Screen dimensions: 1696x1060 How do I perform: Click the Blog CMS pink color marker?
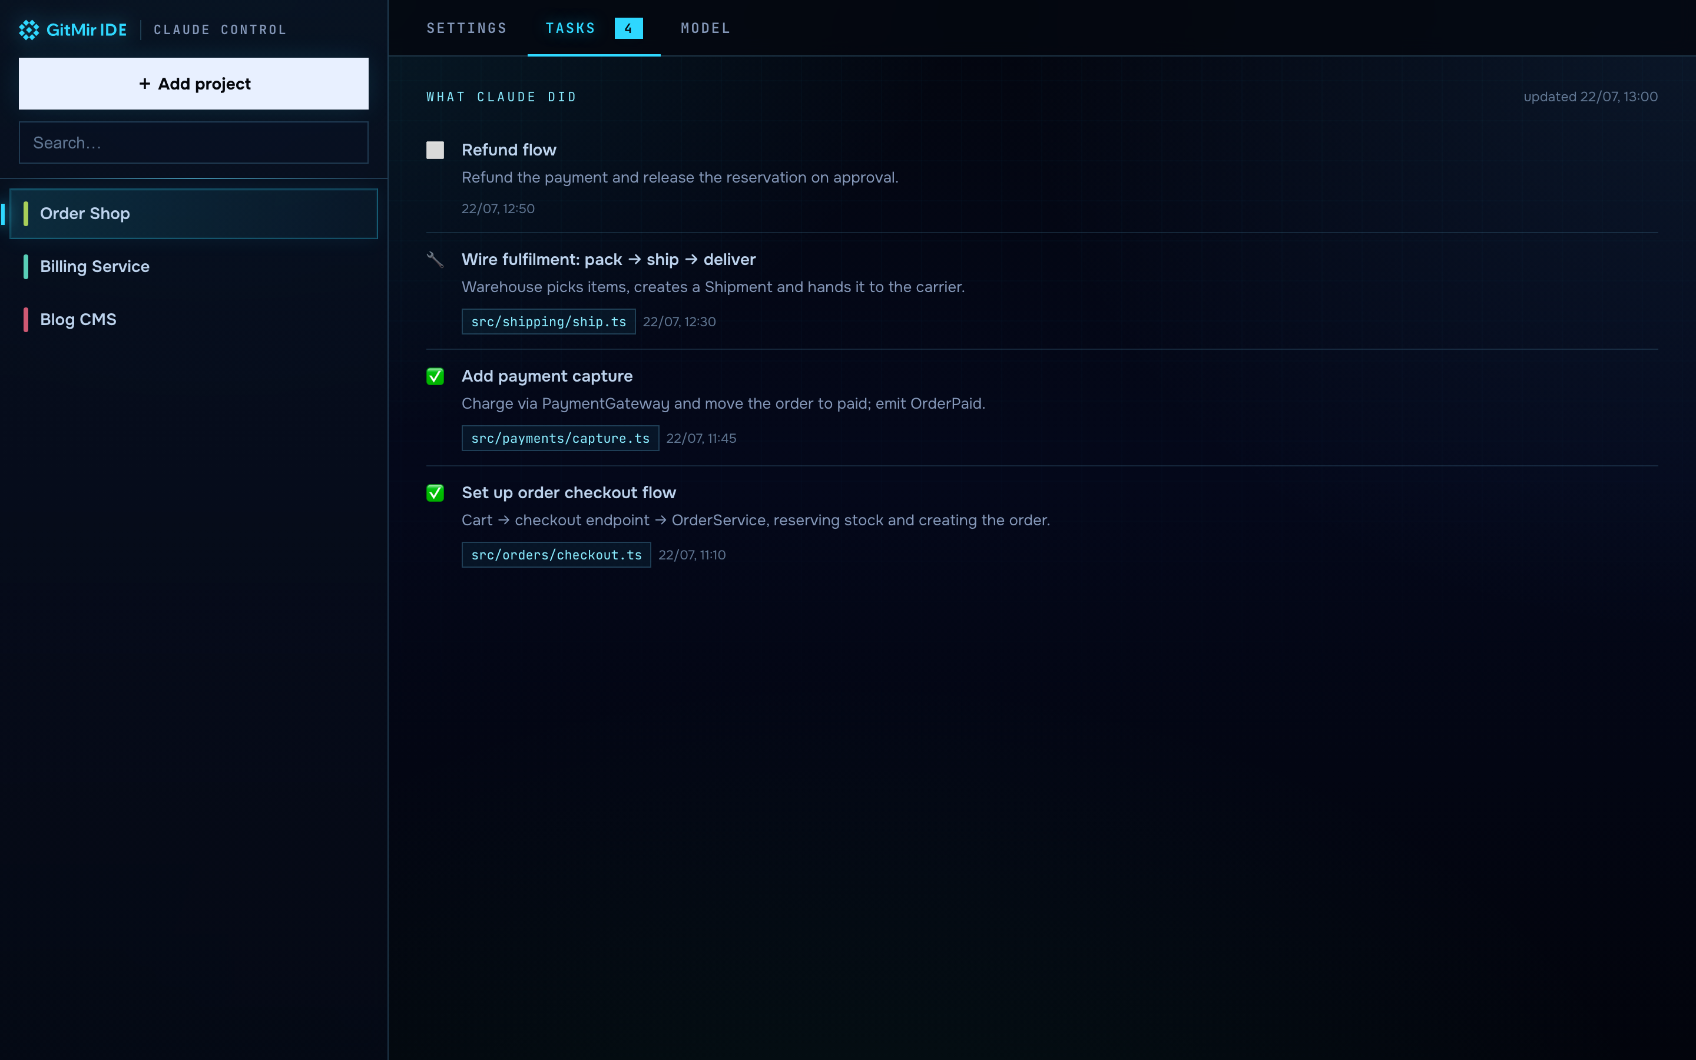(26, 320)
